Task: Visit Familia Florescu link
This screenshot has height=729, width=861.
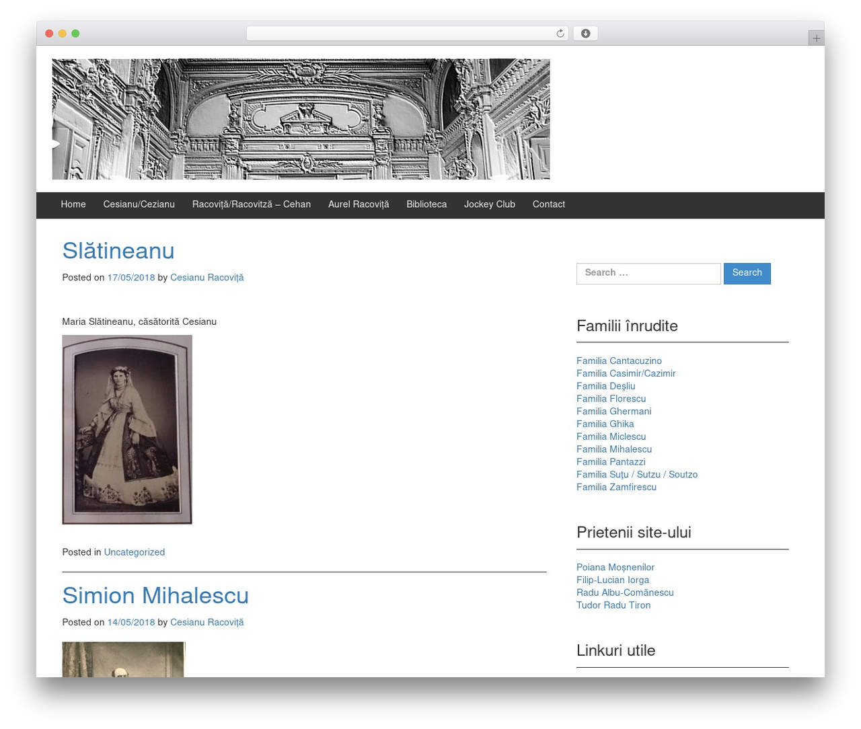Action: (611, 399)
